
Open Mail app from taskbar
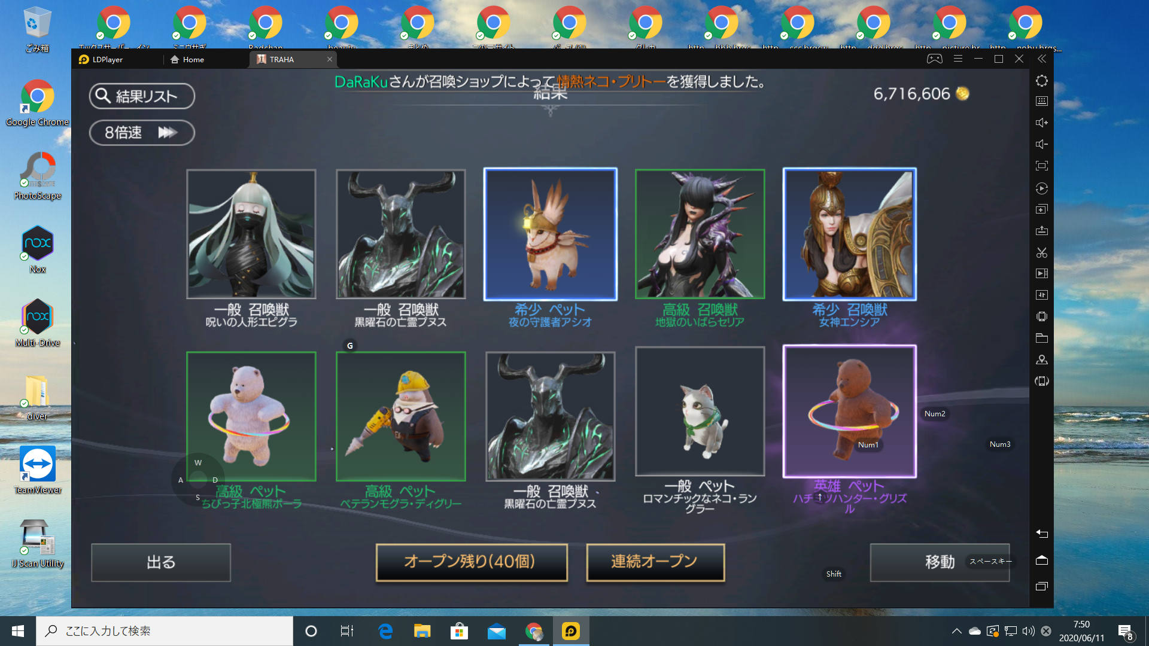pos(497,631)
